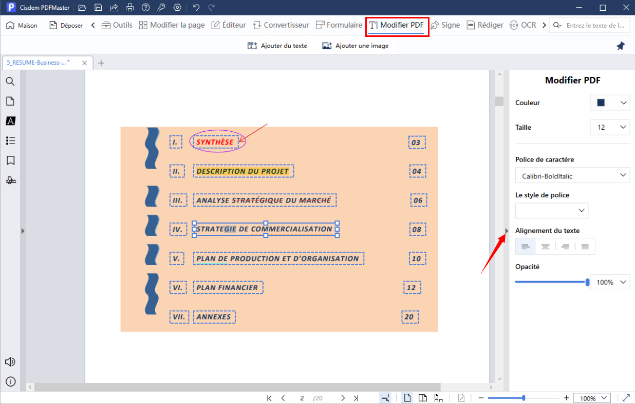The width and height of the screenshot is (635, 404).
Task: Click the zoom out minus button
Action: click(481, 398)
